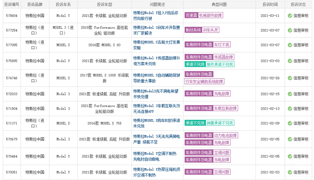The image size is (314, 180).
Task: Click the '投诉编号' column header
Action: pyautogui.click(x=12, y=5)
